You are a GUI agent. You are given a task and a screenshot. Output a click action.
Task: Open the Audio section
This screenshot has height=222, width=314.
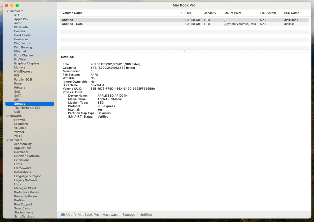pyautogui.click(x=18, y=23)
